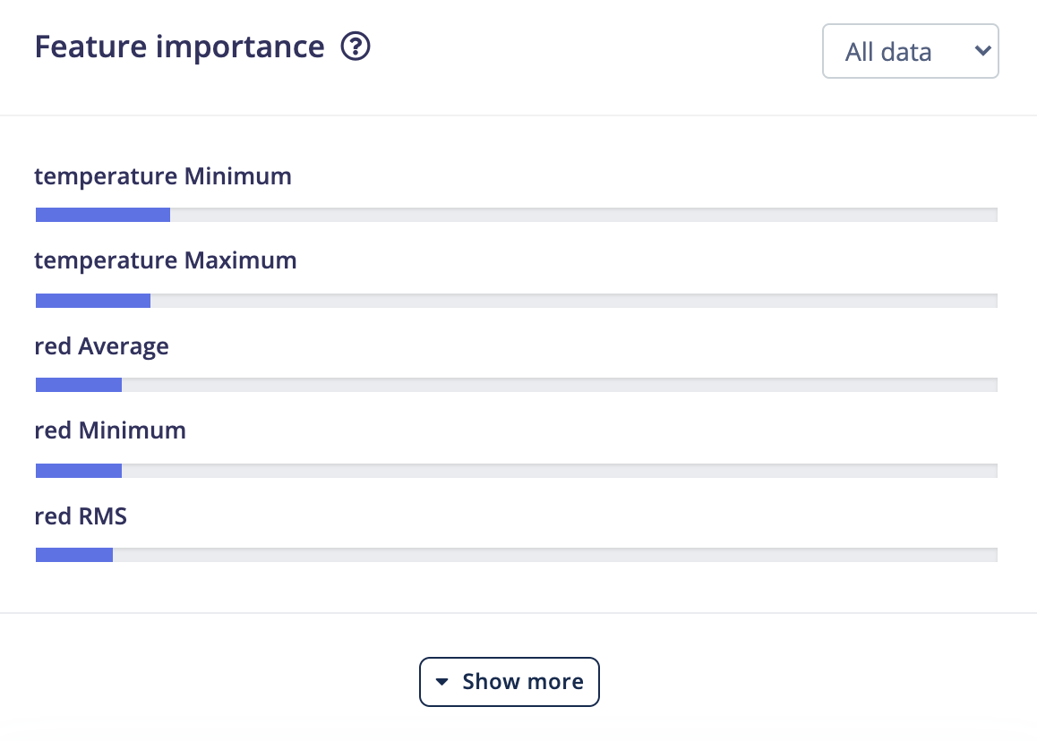Image resolution: width=1037 pixels, height=741 pixels.
Task: Click the red Minimum feature label
Action: (x=110, y=430)
